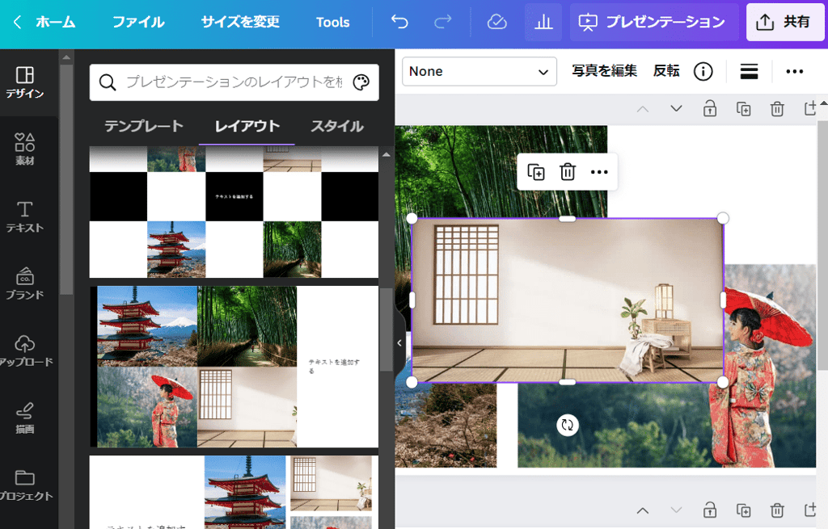The image size is (828, 529).
Task: Open the analytics bar chart icon
Action: click(543, 22)
